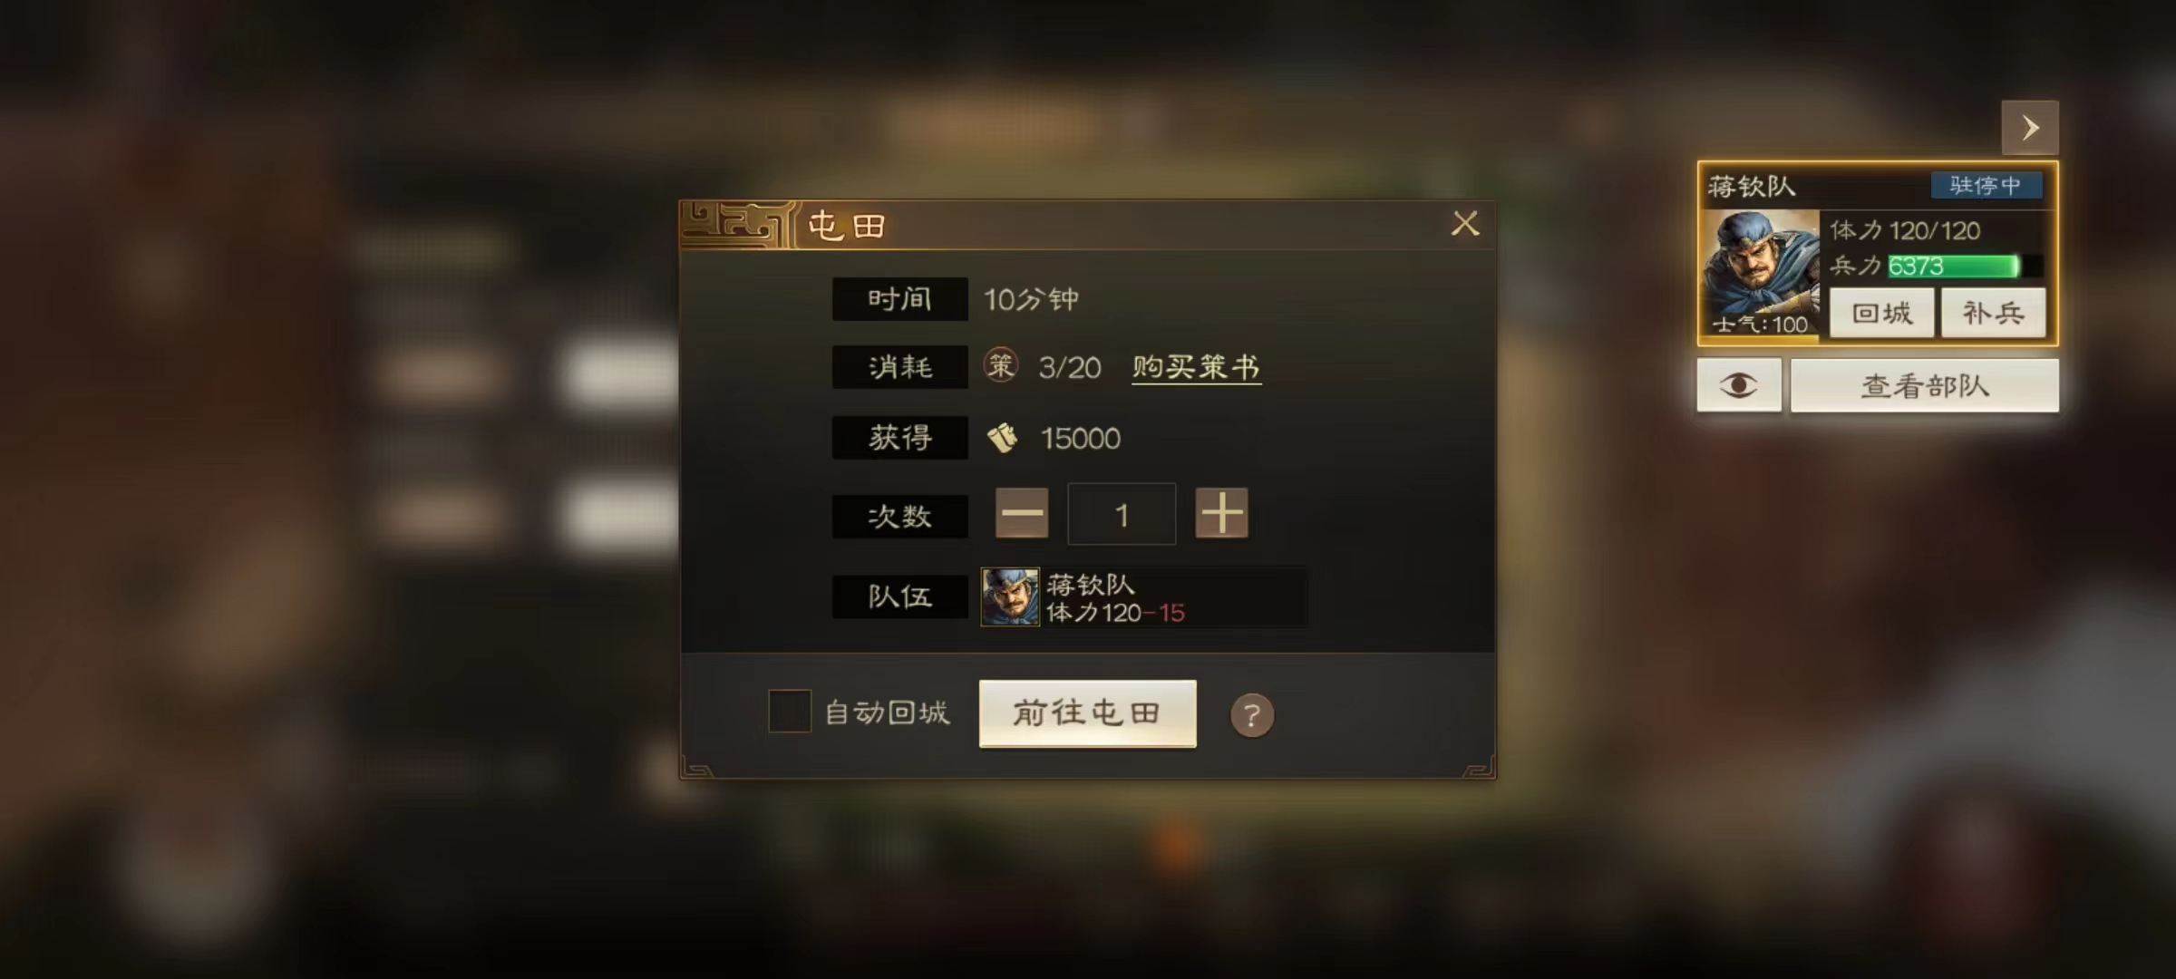Click the 次数 count input field
Image resolution: width=2176 pixels, height=979 pixels.
[1122, 514]
